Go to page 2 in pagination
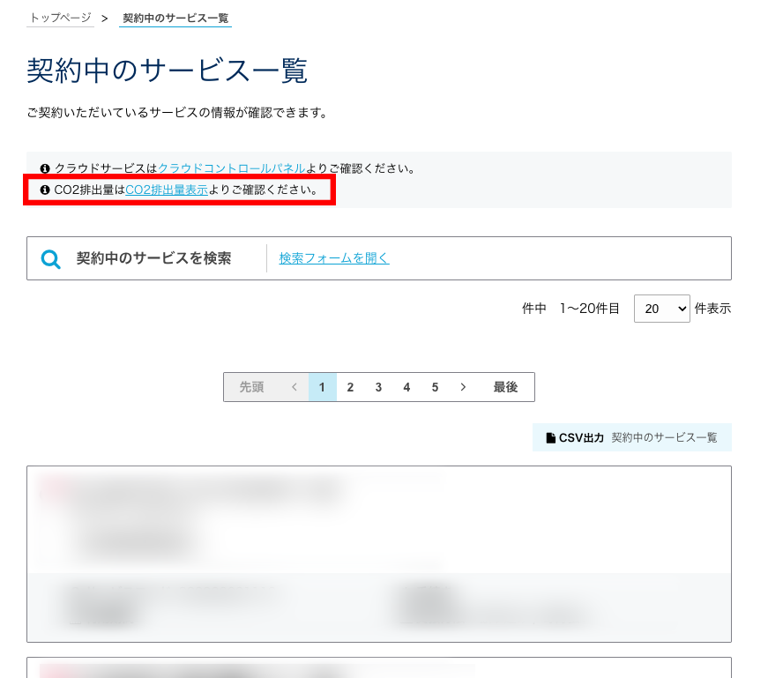Screen dimensions: 768x678 click(x=350, y=387)
